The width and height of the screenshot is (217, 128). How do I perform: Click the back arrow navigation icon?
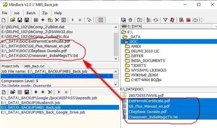(195, 20)
